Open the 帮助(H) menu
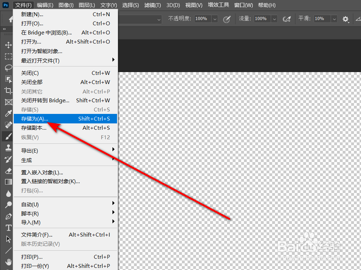Viewport: 361px width, 270px height. 267,5
